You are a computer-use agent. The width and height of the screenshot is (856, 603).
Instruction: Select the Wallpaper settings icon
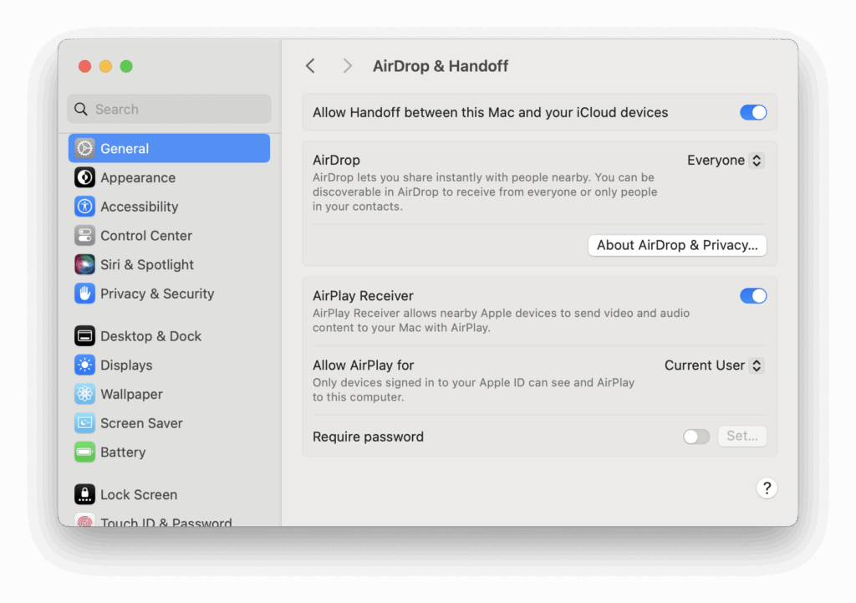[x=84, y=394]
